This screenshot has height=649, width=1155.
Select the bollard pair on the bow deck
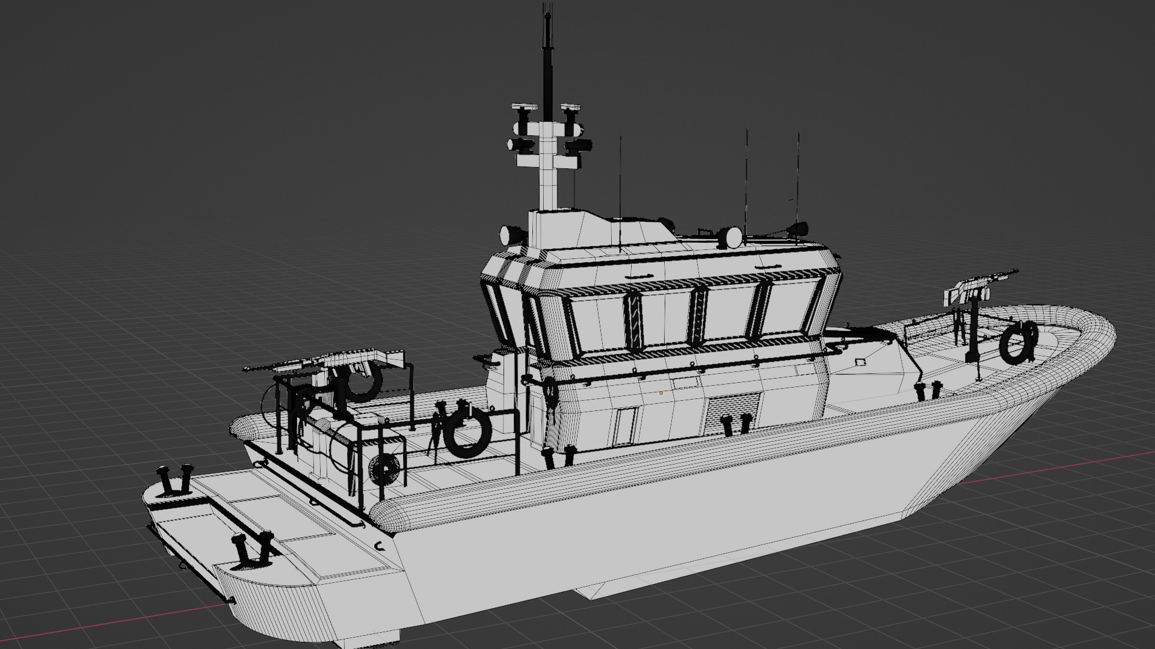928,391
